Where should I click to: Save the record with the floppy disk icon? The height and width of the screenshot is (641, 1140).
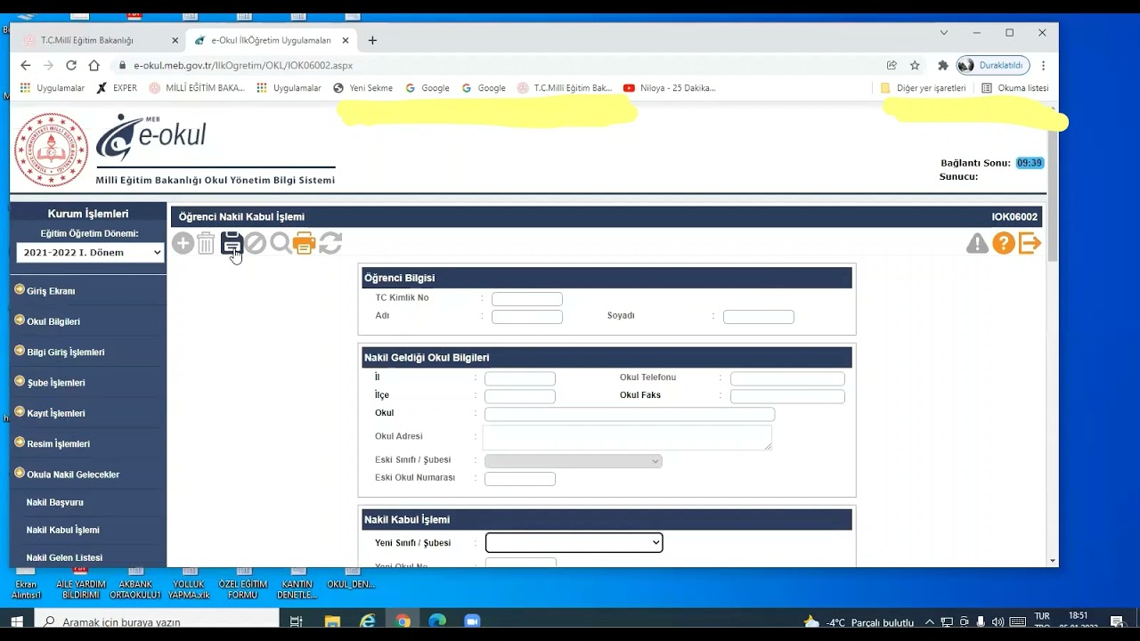click(x=232, y=243)
